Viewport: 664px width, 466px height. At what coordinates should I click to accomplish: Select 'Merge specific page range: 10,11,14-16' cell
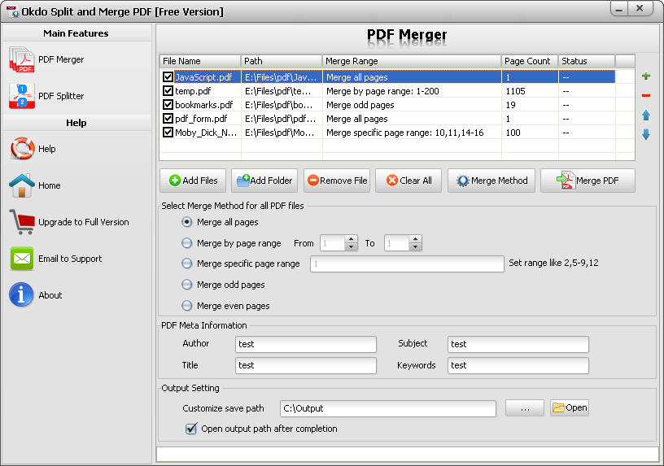click(x=412, y=133)
